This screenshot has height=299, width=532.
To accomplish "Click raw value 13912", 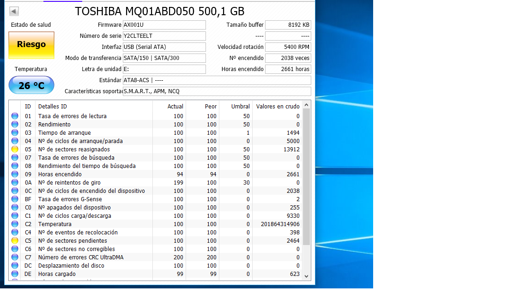I will click(291, 149).
